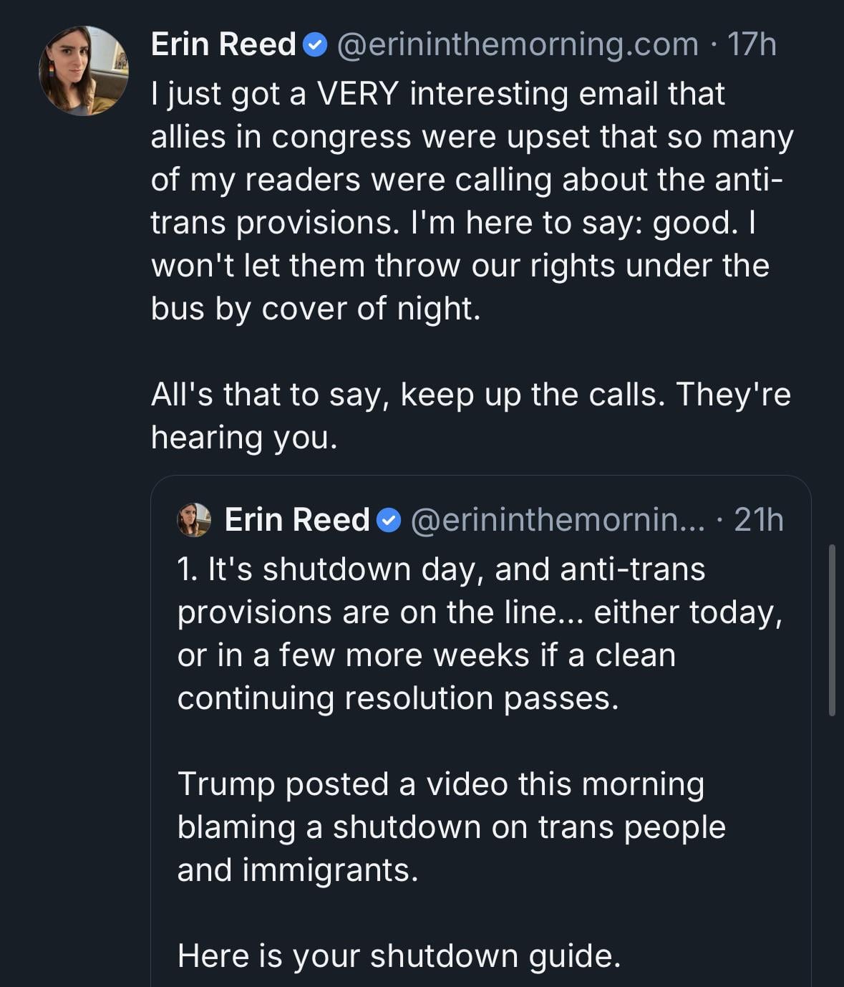Click the "bus by cover of night." line
Viewport: 844px width, 987px height.
(316, 308)
